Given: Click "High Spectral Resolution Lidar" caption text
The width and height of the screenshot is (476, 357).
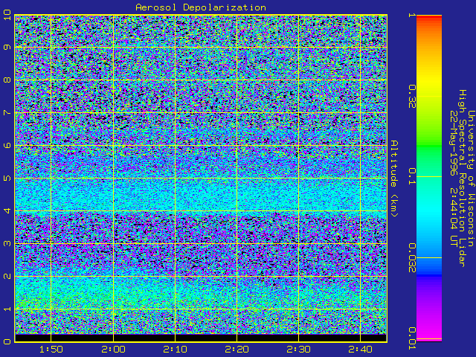Looking at the screenshot, I should (463, 178).
